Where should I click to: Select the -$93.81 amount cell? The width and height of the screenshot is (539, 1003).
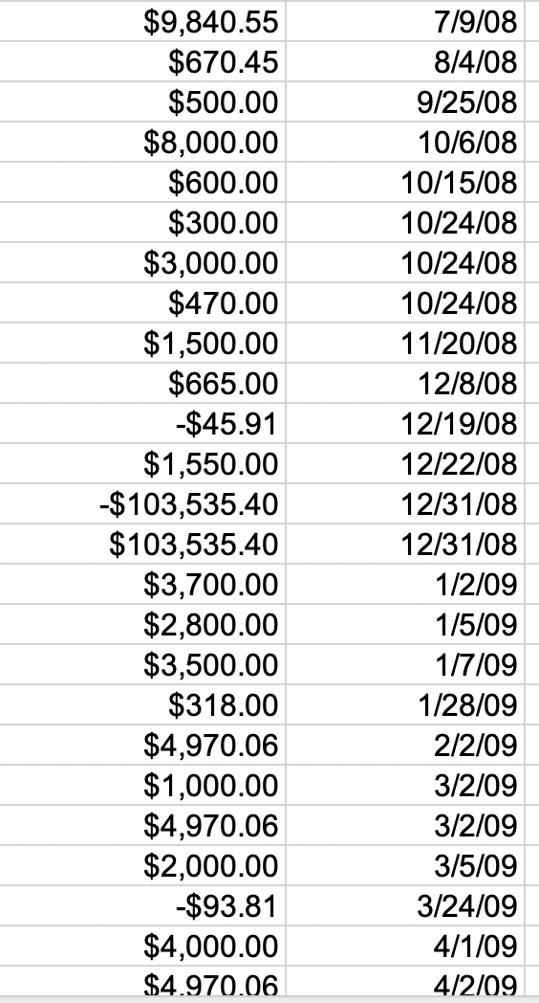[142, 905]
